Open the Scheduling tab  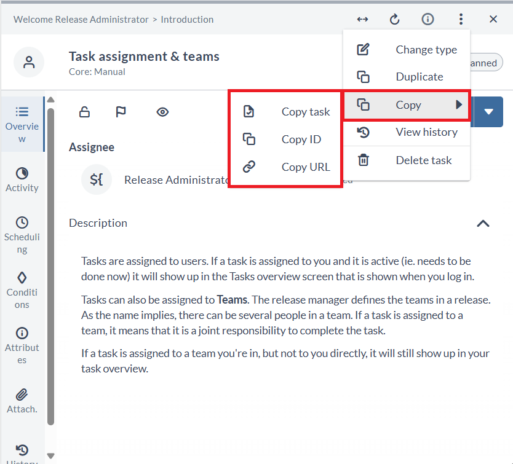click(22, 235)
